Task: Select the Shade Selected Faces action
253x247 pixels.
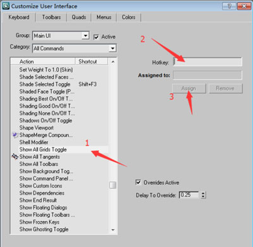Action: 46,77
